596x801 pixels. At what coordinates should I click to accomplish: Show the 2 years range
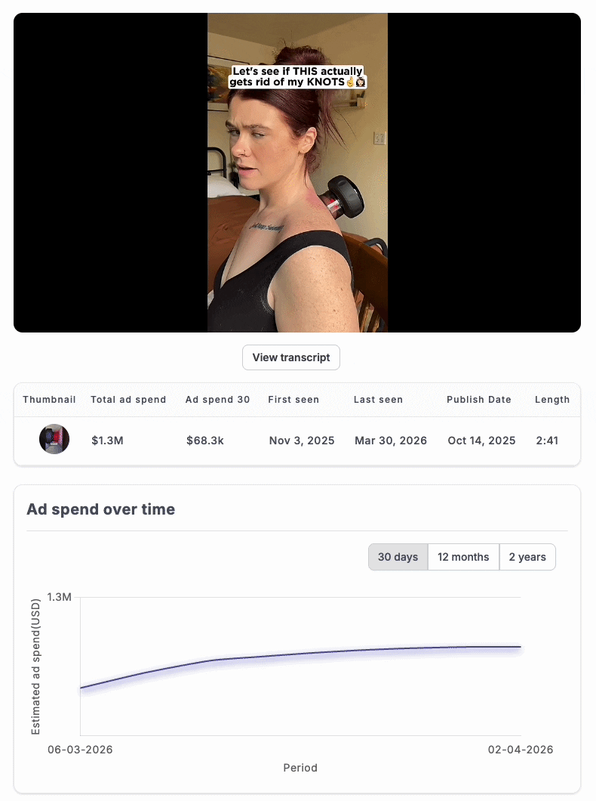527,557
